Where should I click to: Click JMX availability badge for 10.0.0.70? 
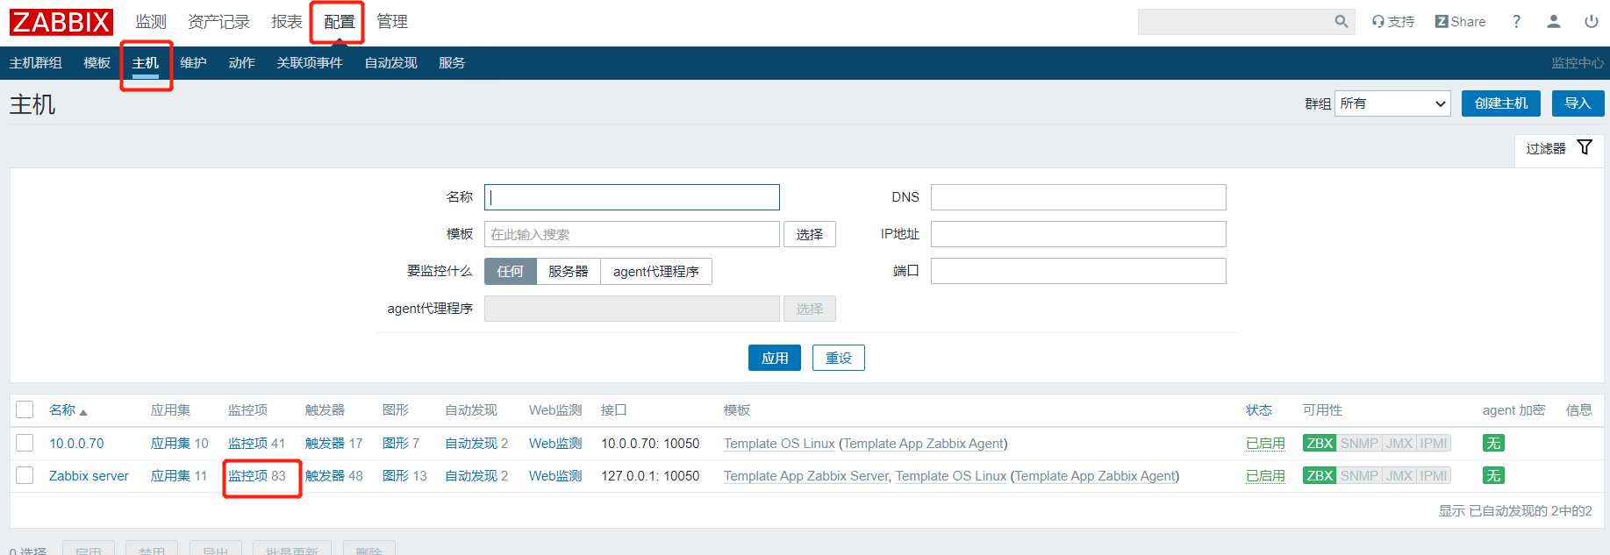1399,444
